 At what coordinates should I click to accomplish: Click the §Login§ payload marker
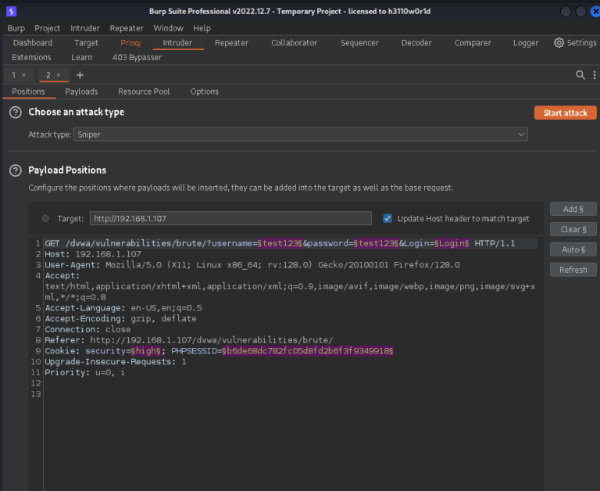tap(452, 243)
